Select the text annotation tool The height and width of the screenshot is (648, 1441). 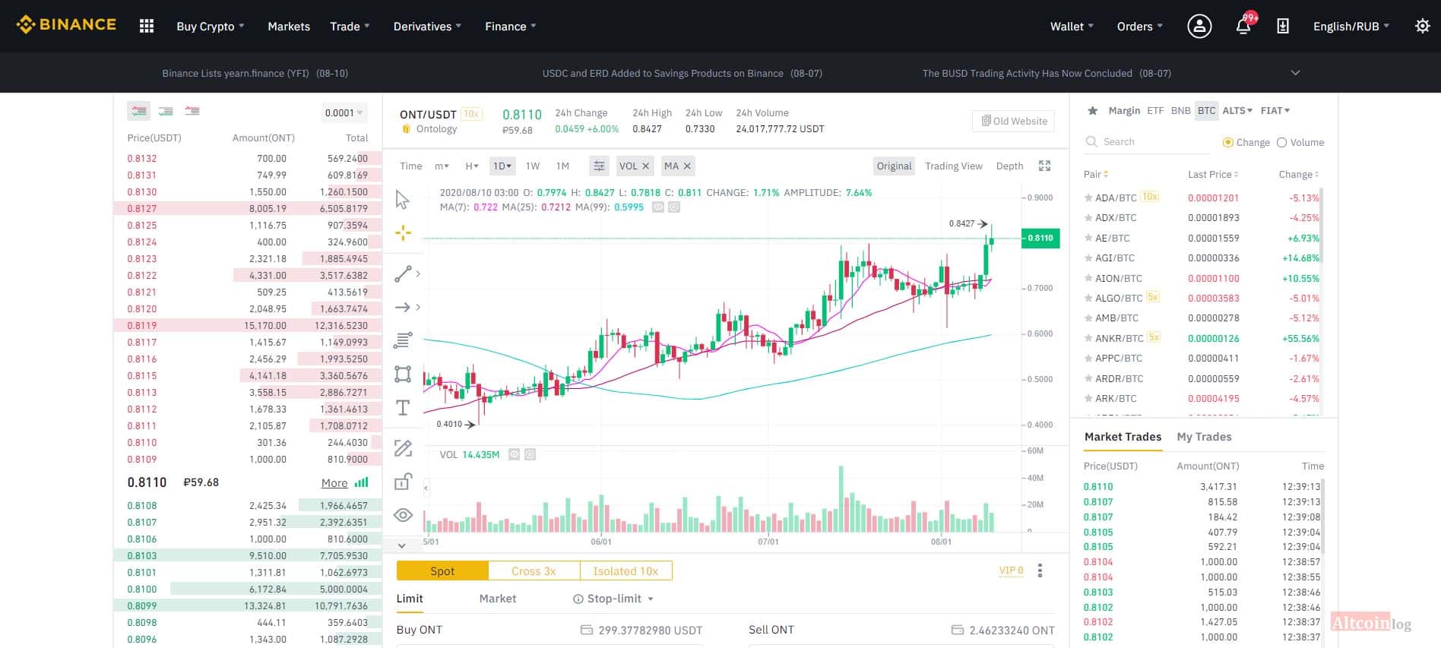[403, 408]
